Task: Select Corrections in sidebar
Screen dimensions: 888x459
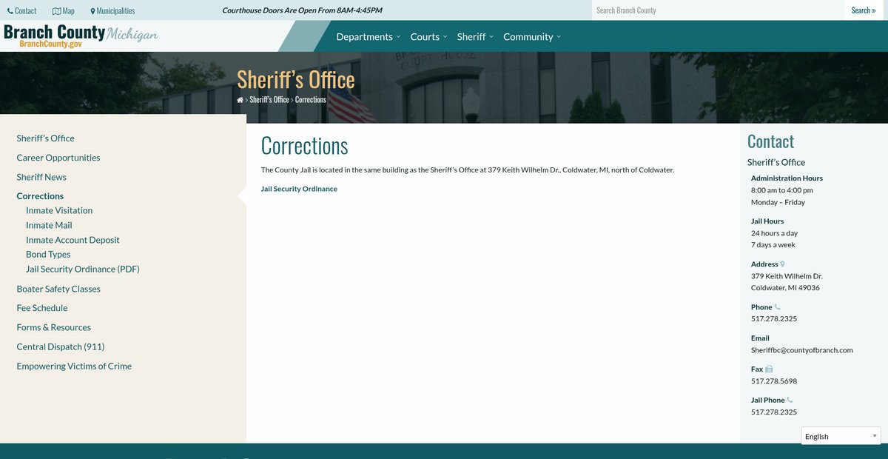Action: 40,196
